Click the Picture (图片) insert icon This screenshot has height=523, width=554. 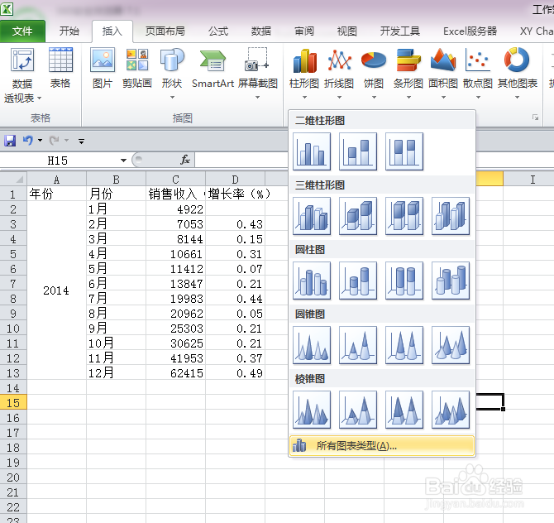coord(103,68)
